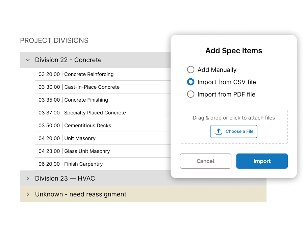Expand Division 23 — HVAC chevron
The image size is (304, 243).
pos(28,178)
